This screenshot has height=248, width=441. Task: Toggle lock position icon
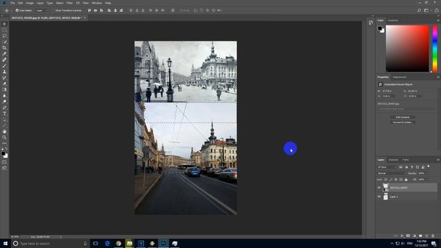[396, 179]
